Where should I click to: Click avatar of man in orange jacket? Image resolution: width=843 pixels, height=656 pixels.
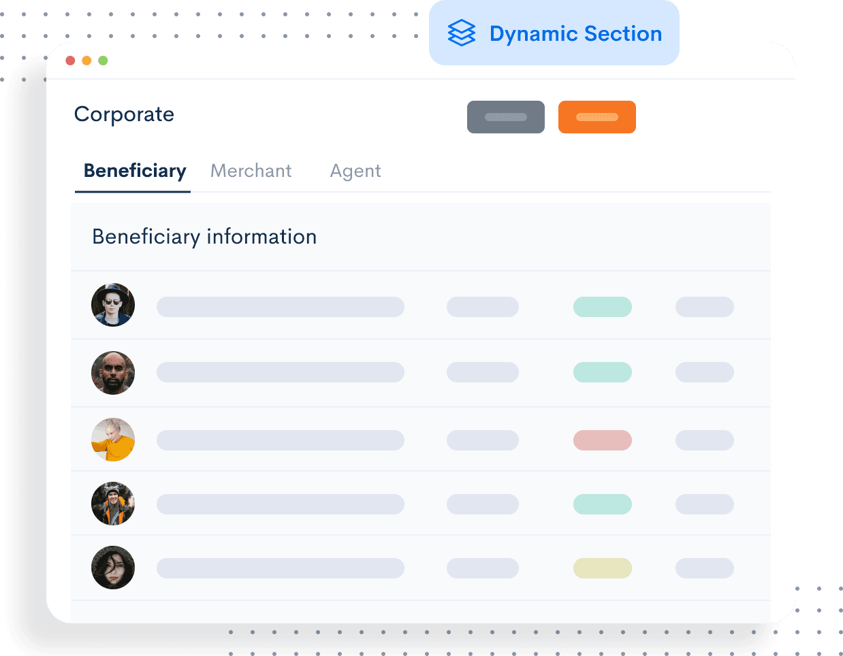pyautogui.click(x=113, y=504)
